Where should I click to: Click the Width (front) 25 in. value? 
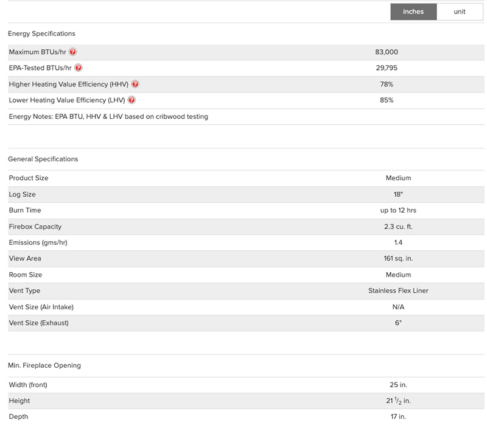tap(398, 385)
